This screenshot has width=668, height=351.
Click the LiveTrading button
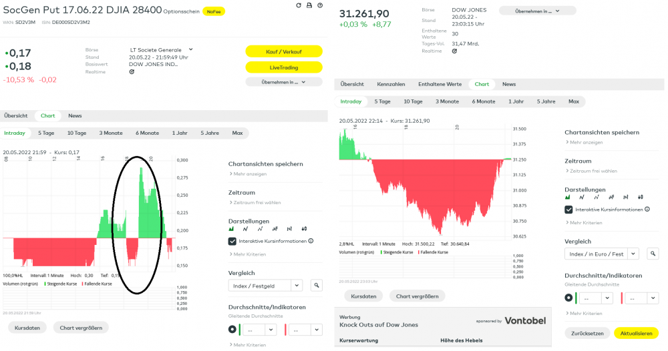click(x=284, y=67)
